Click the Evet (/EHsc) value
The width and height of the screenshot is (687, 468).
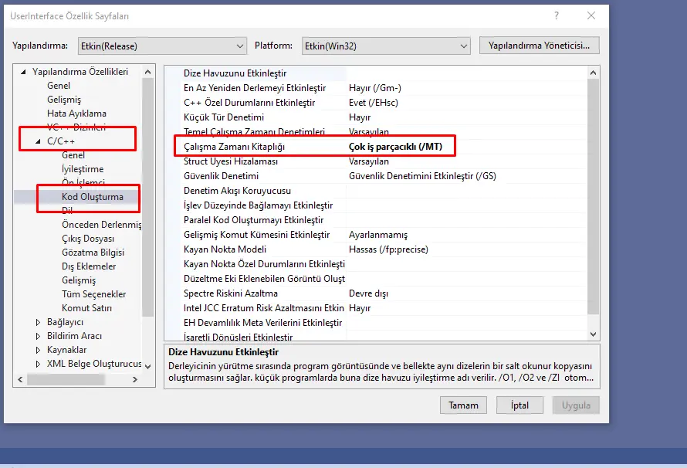tap(374, 103)
